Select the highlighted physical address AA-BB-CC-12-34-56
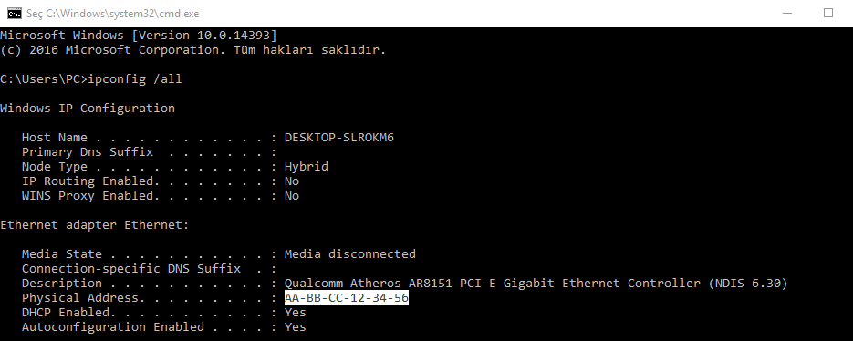This screenshot has width=853, height=341. 347,297
